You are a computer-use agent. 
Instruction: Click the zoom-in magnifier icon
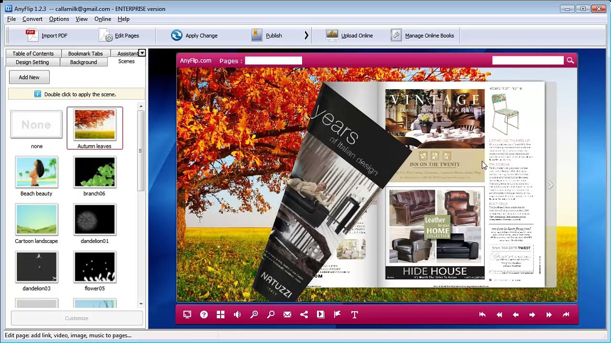(254, 314)
